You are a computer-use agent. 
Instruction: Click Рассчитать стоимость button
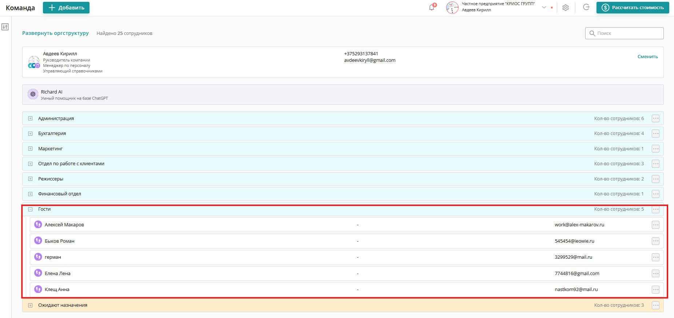point(633,8)
